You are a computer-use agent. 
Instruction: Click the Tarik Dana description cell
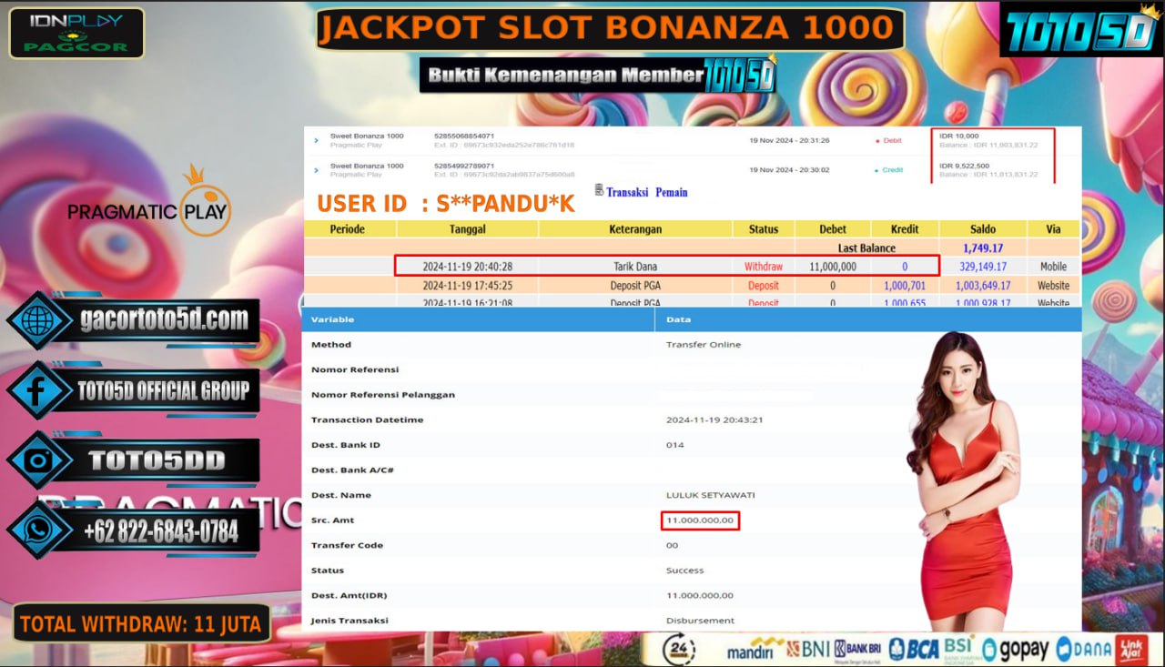tap(635, 267)
